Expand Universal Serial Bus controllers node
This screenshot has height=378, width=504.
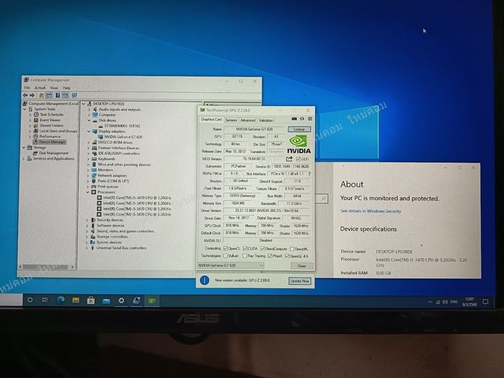click(x=87, y=248)
